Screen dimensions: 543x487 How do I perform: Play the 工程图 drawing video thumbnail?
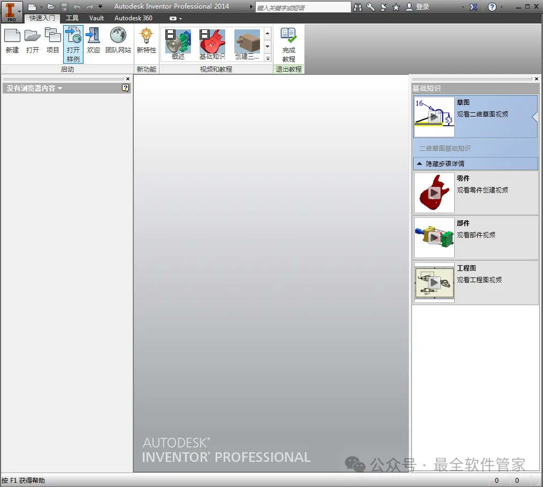(434, 282)
